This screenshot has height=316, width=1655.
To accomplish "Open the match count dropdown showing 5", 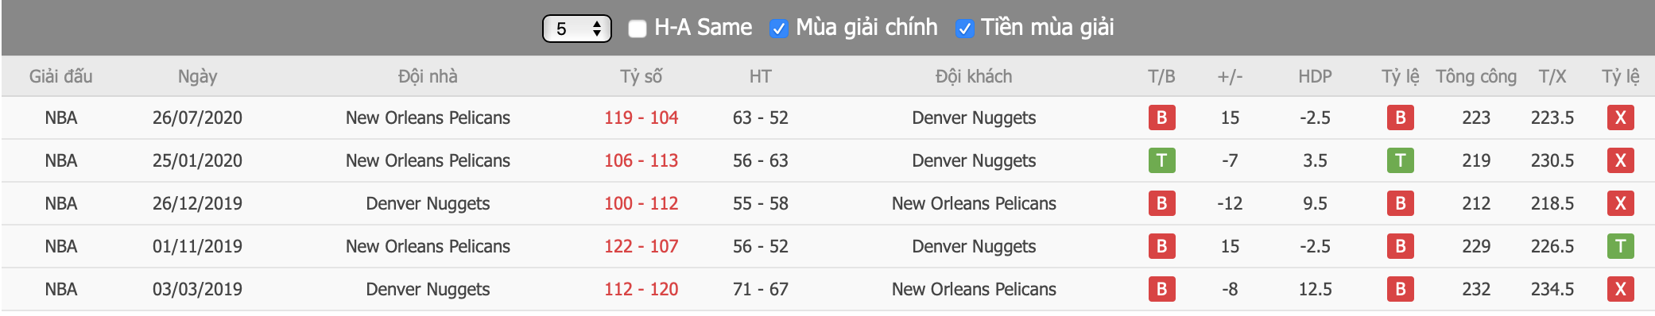I will click(576, 29).
